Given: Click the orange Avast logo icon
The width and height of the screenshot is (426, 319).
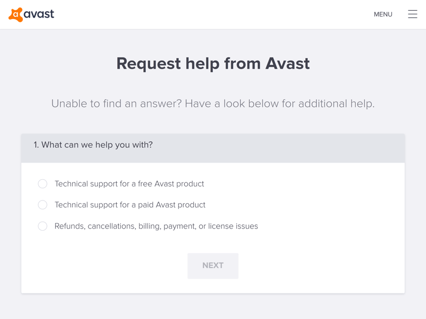Looking at the screenshot, I should [16, 15].
